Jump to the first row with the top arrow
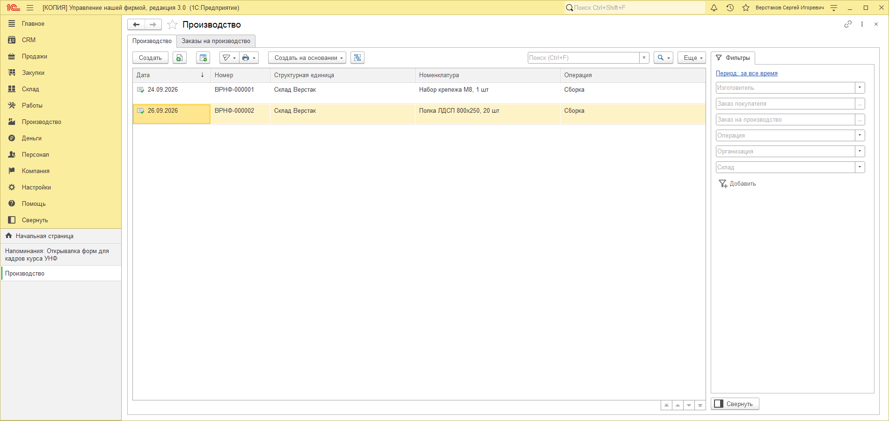The image size is (889, 421). (666, 405)
